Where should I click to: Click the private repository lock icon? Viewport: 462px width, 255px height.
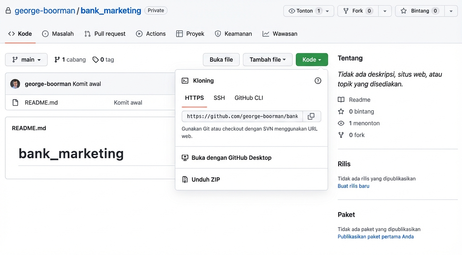coord(8,11)
